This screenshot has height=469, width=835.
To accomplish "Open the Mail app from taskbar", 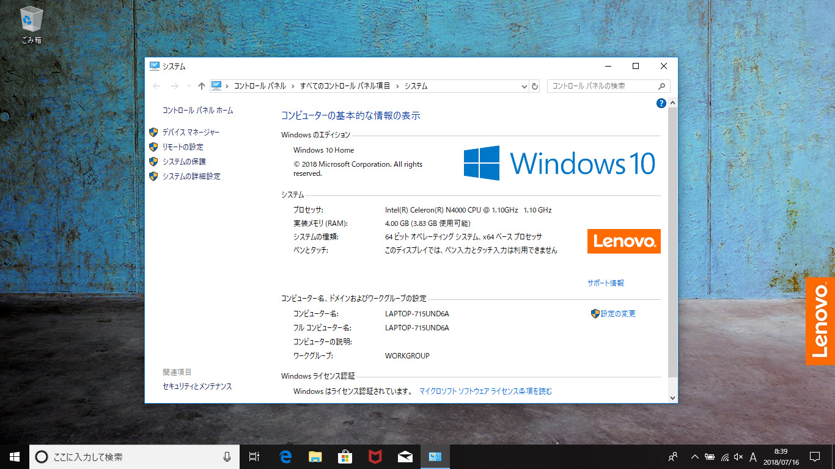I will click(x=405, y=457).
